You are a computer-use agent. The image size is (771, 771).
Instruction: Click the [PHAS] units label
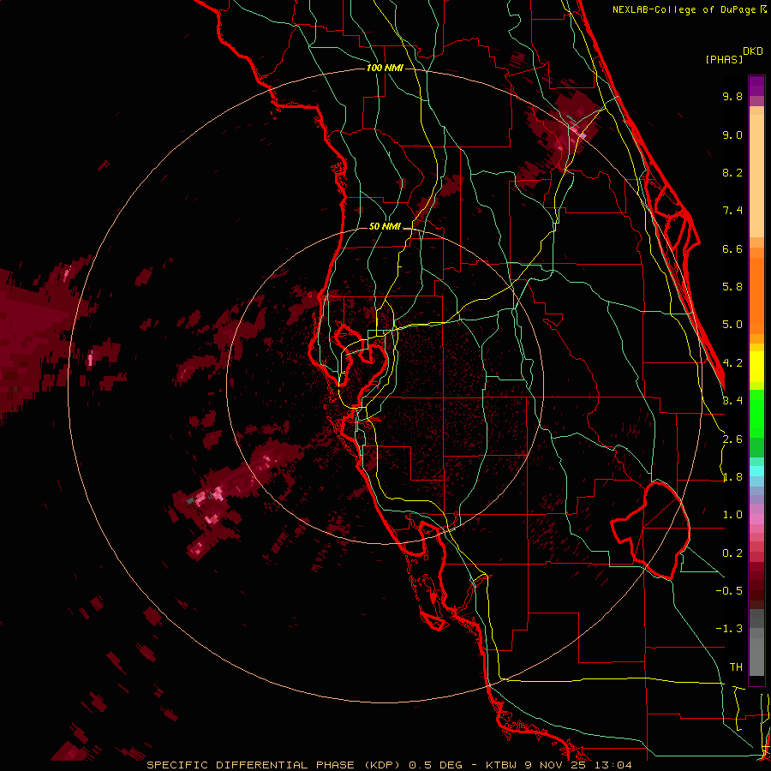tap(724, 59)
